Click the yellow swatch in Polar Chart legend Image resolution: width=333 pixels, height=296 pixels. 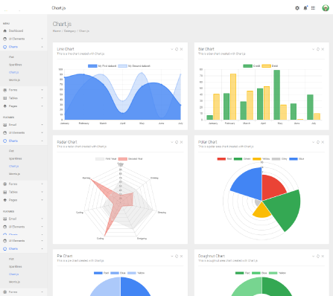coord(257,159)
